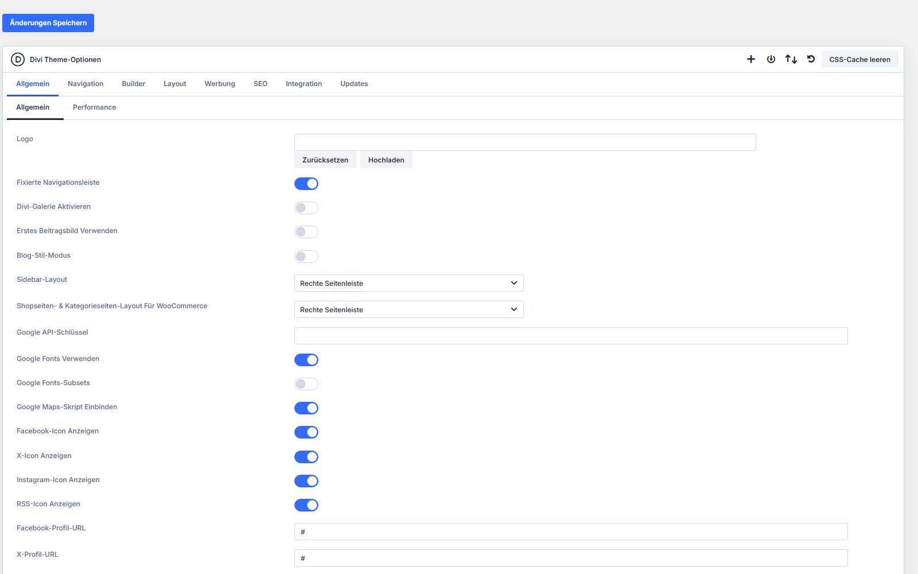Viewport: 918px width, 574px height.
Task: Switch to Navigation tab
Action: (85, 84)
